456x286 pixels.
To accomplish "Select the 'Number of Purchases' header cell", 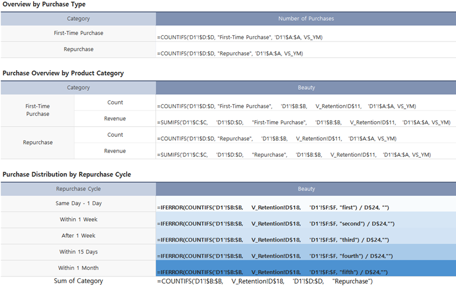I will (x=306, y=19).
